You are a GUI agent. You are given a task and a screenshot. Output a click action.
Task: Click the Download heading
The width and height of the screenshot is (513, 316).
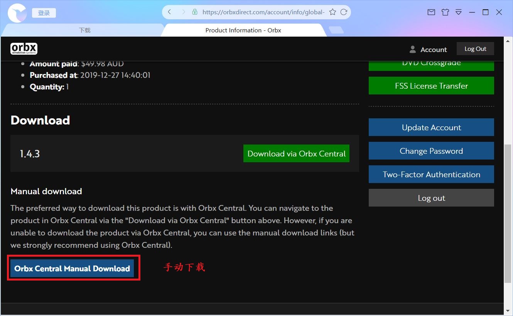(x=40, y=120)
